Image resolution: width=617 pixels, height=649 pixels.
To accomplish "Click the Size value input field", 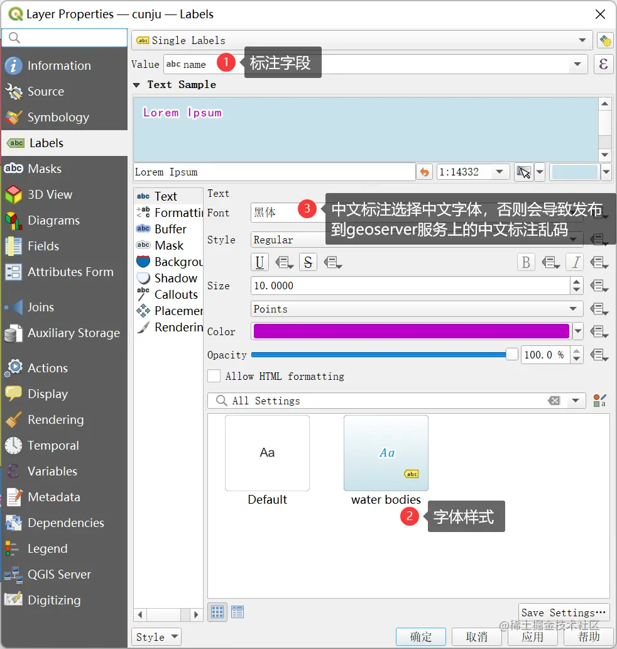I will click(x=410, y=286).
